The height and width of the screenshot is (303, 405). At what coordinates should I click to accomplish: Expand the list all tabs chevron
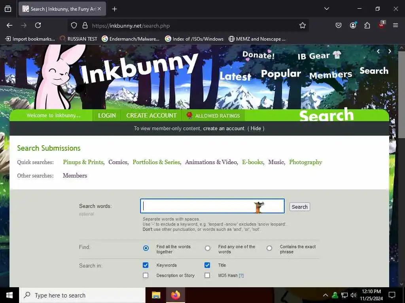(326, 9)
